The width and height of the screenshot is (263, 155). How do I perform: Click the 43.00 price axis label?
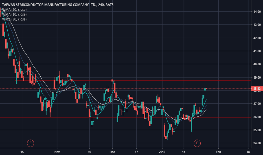[x=257, y=25]
